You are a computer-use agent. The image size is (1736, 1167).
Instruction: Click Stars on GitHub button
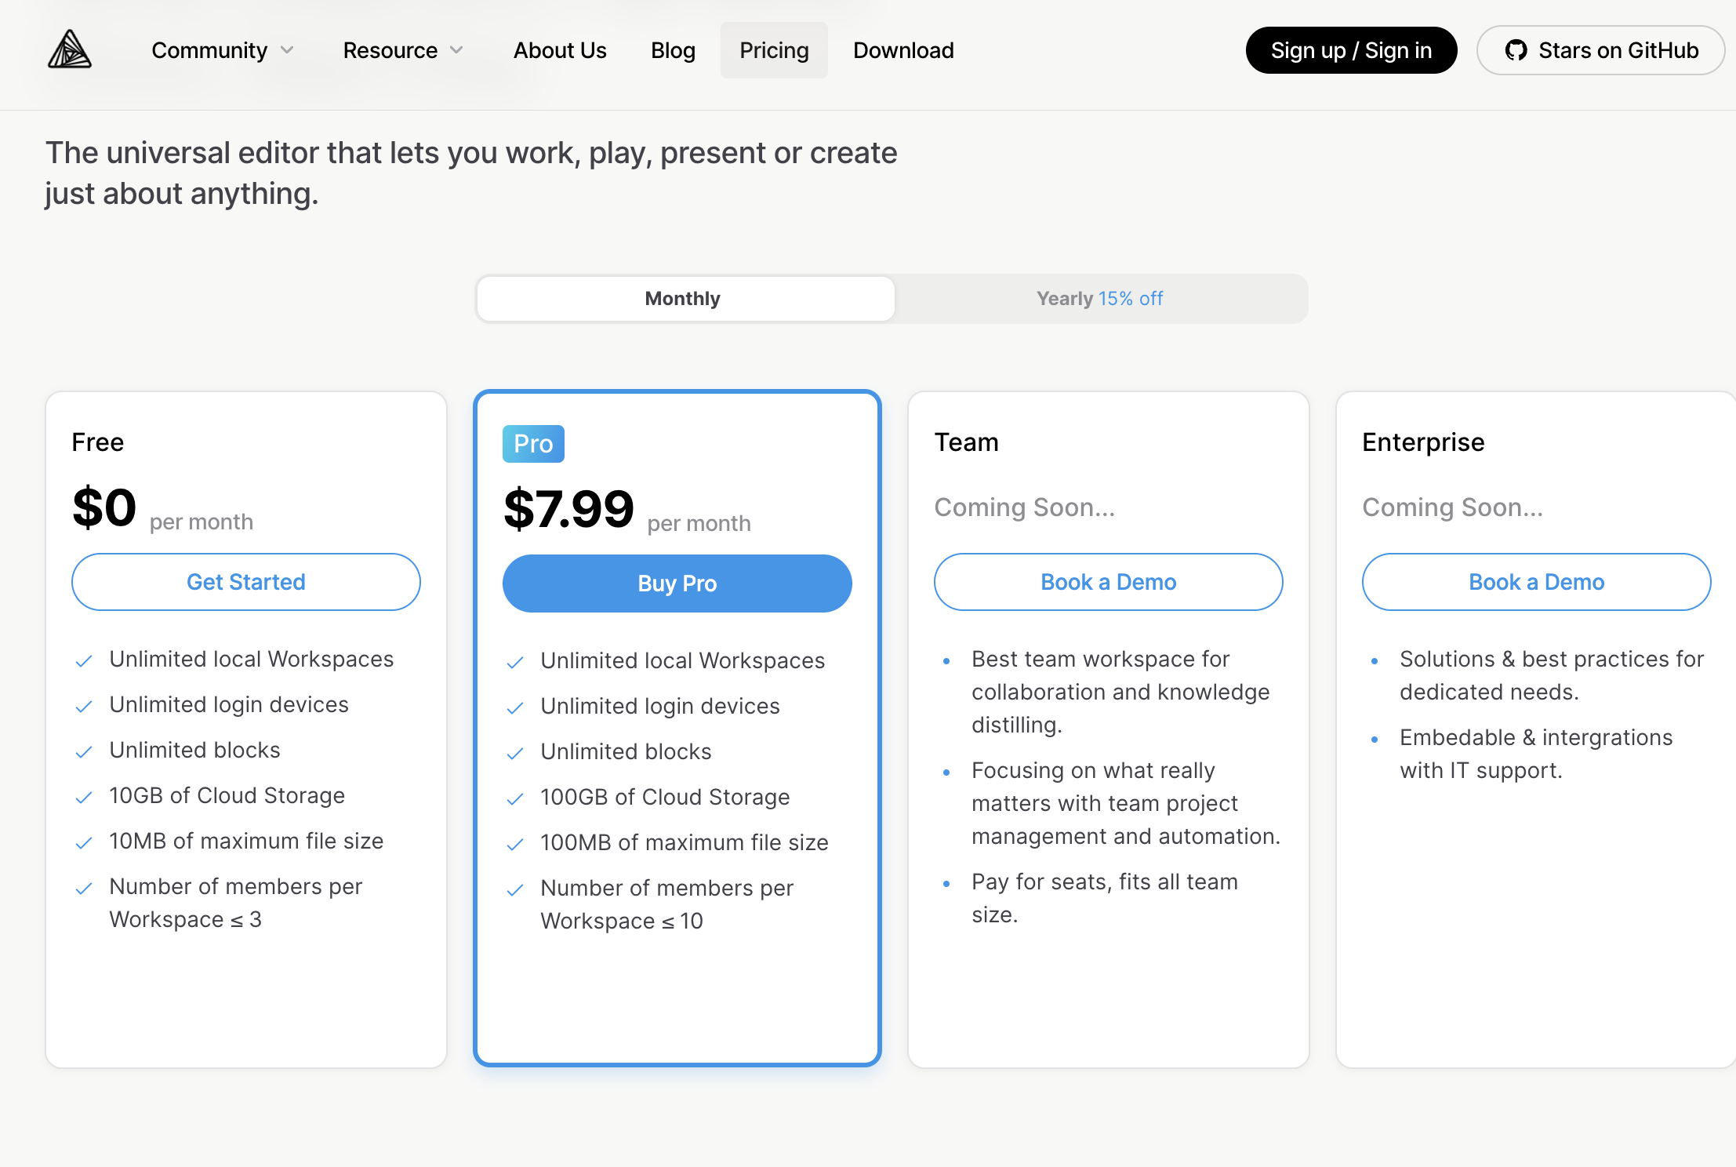click(x=1600, y=49)
